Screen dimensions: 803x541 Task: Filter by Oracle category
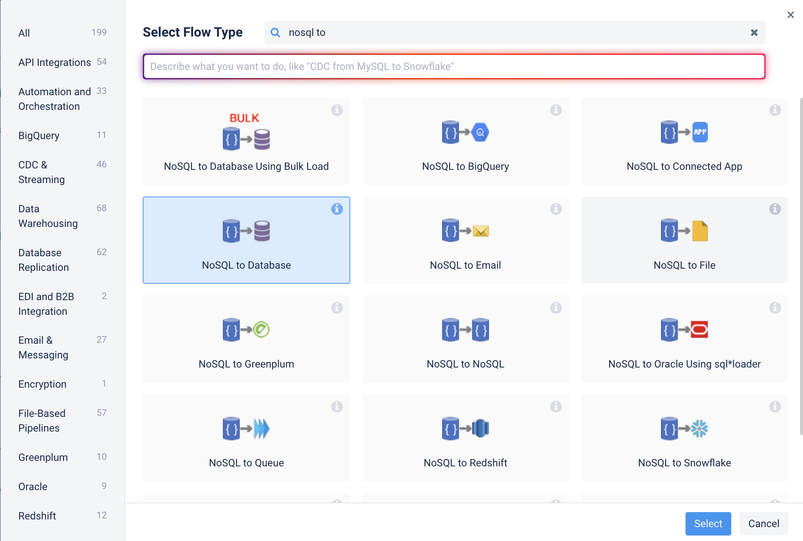tap(62, 486)
